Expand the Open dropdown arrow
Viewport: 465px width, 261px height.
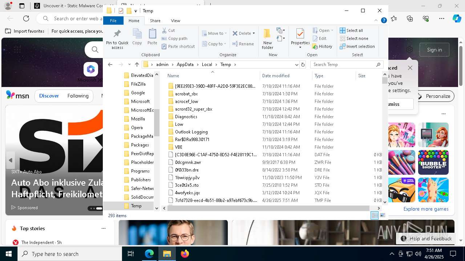332,30
